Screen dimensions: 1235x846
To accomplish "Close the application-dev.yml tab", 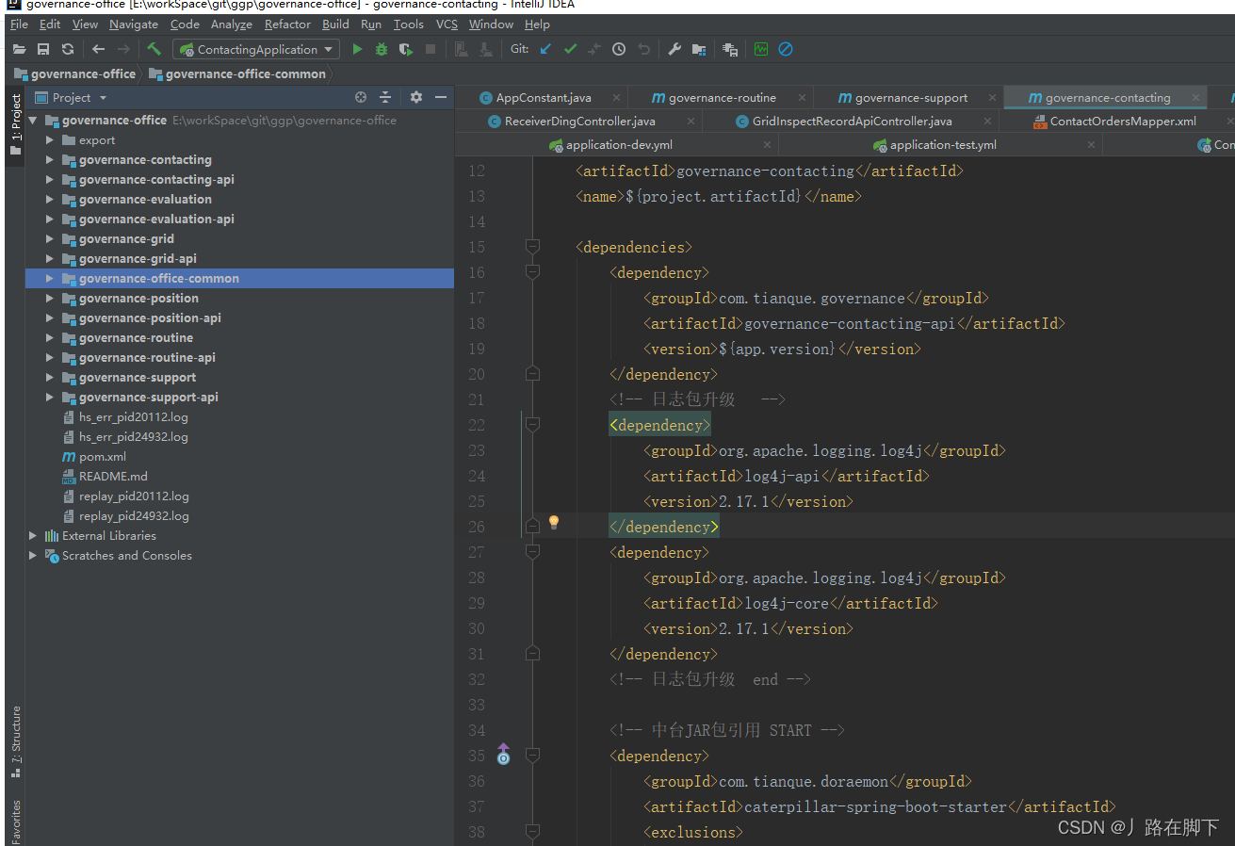I will (x=767, y=145).
